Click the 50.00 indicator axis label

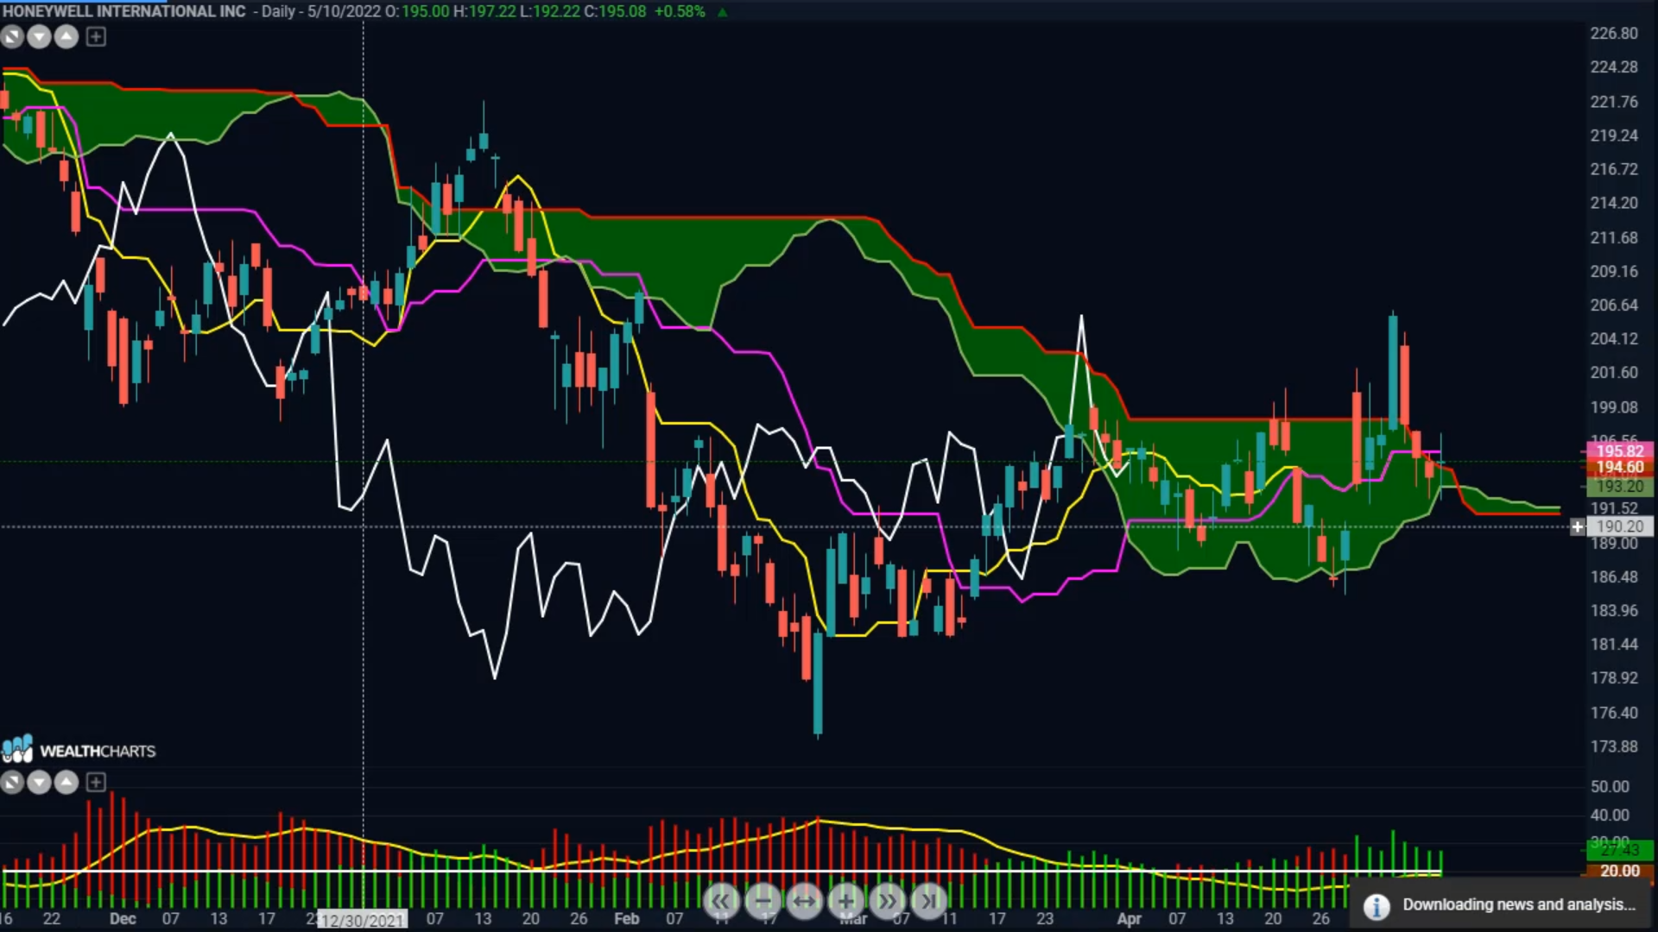(1610, 786)
